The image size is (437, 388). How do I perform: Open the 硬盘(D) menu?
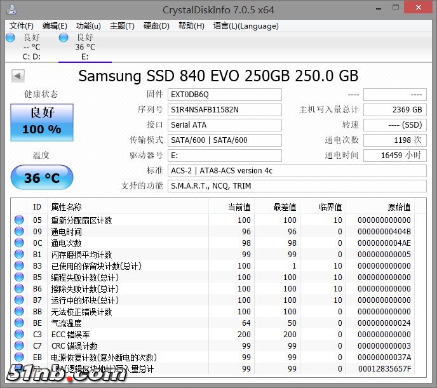(x=156, y=26)
